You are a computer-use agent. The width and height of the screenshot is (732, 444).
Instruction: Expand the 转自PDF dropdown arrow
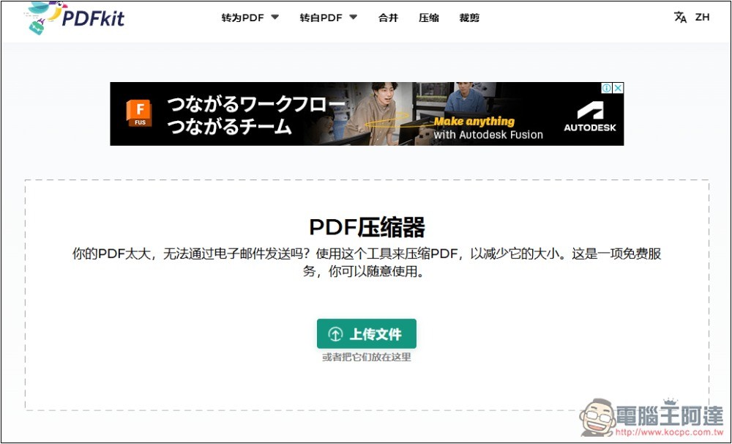coord(354,18)
